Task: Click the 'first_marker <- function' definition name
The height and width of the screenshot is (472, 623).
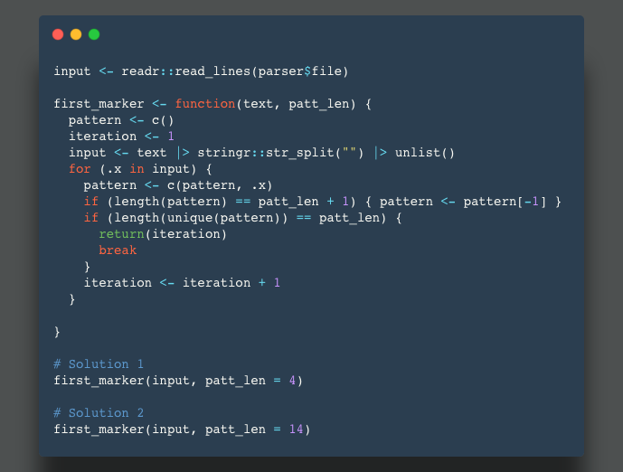Action: [x=99, y=104]
